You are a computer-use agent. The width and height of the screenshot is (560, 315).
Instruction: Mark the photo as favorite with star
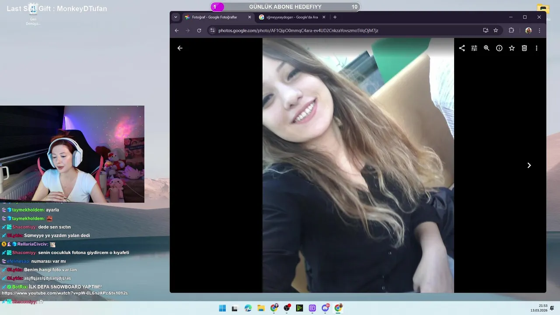(511, 48)
